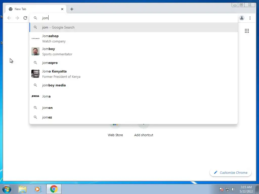Click the Jomashop logo thumbnail

35,38
